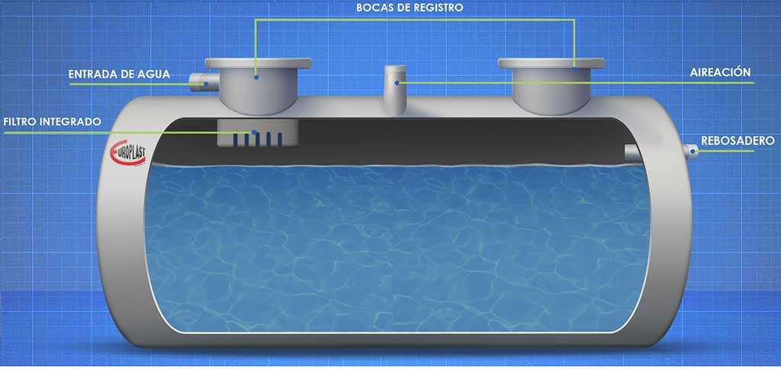This screenshot has width=781, height=369.
Task: Select the central aeration vent pipe
Action: [394, 90]
